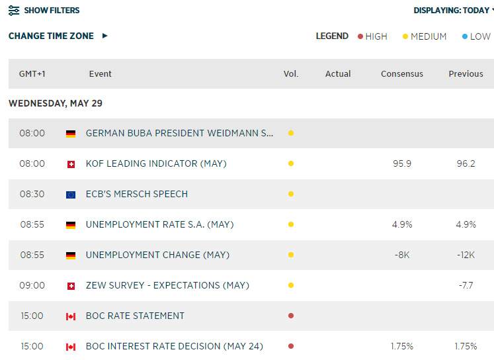Click the Event column header
This screenshot has width=494, height=360.
101,74
